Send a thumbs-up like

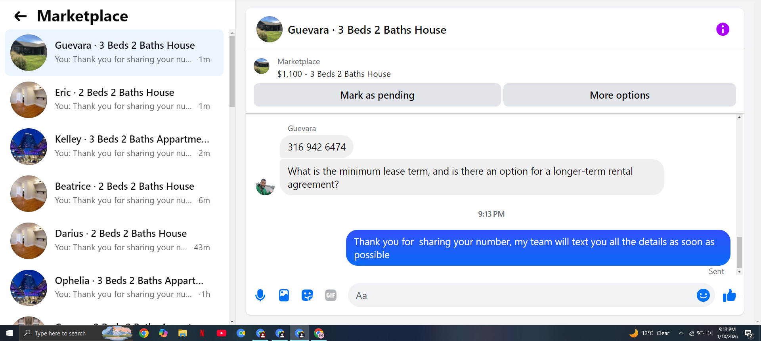click(x=729, y=295)
